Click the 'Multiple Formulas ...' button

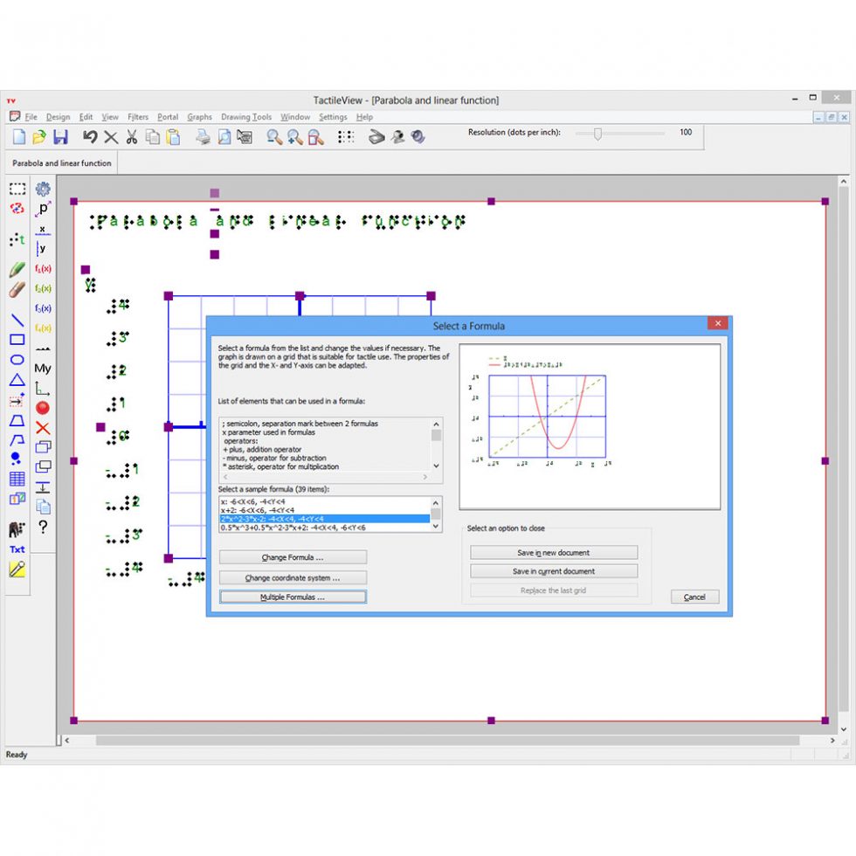[292, 597]
